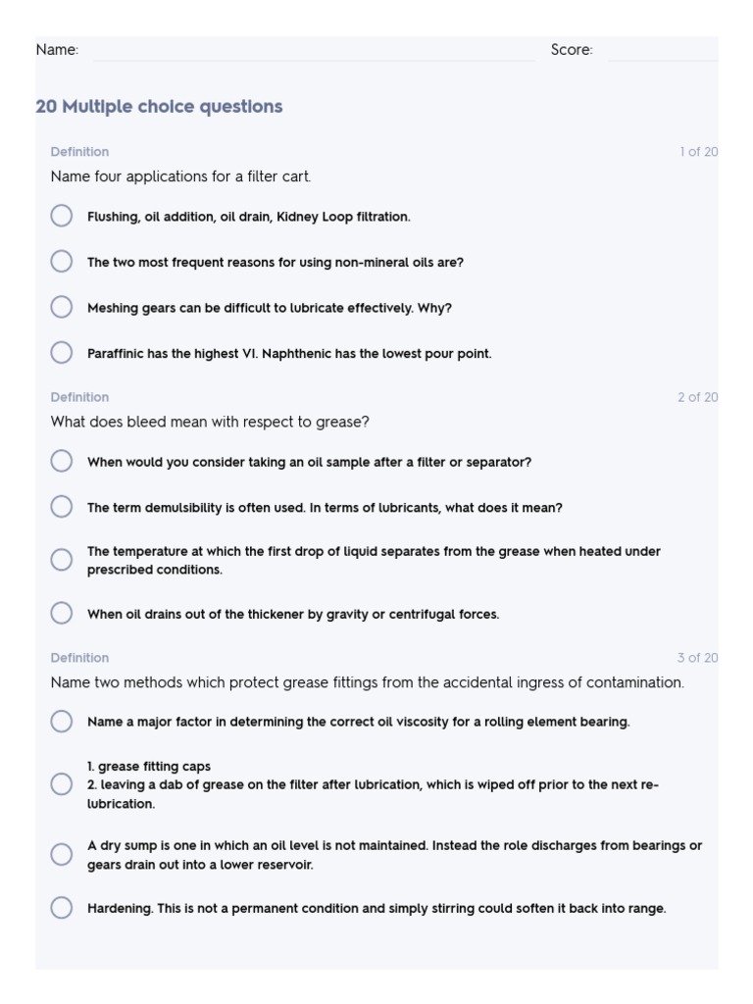
Task: Choose 'Name a major factor' viscosity option
Action: tap(62, 722)
